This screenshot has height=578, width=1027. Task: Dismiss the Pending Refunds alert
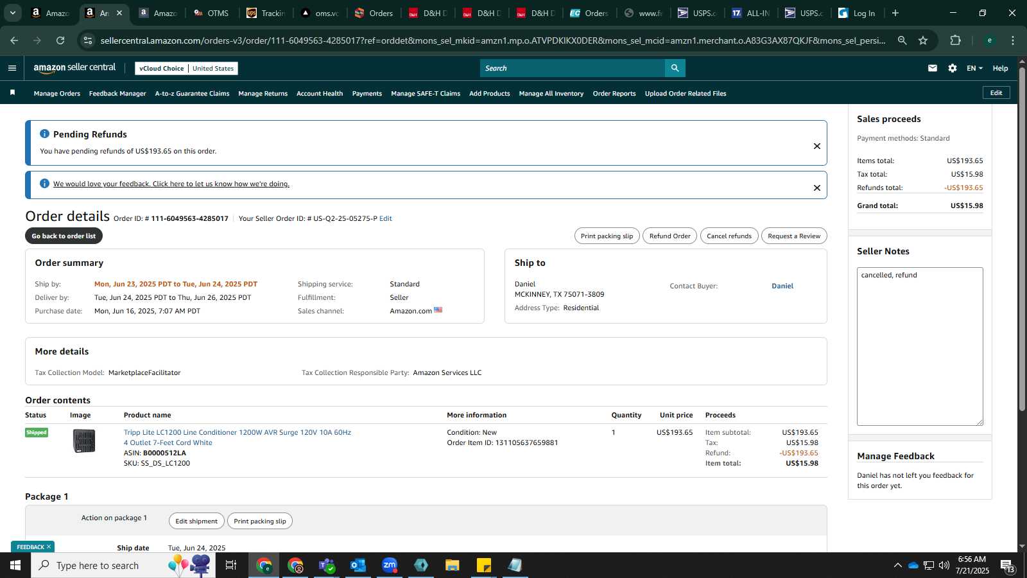point(817,146)
